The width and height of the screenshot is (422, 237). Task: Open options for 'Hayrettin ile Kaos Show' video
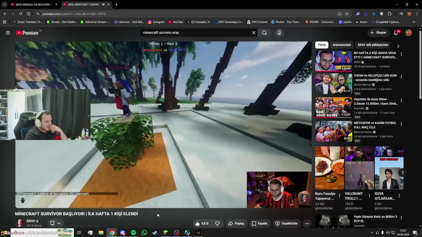pyautogui.click(x=401, y=100)
